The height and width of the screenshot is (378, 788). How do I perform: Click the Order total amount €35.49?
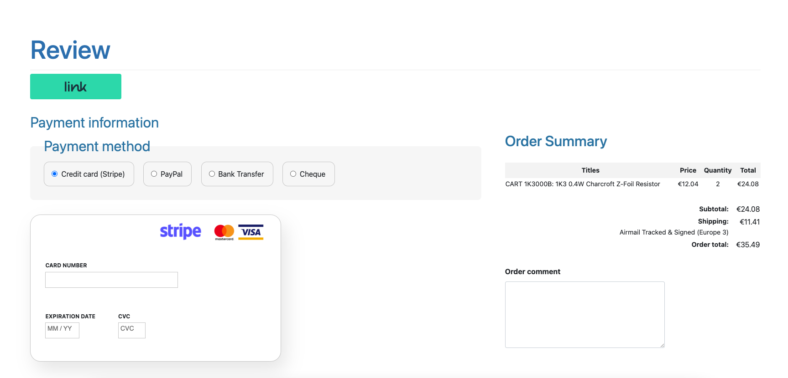pos(748,245)
